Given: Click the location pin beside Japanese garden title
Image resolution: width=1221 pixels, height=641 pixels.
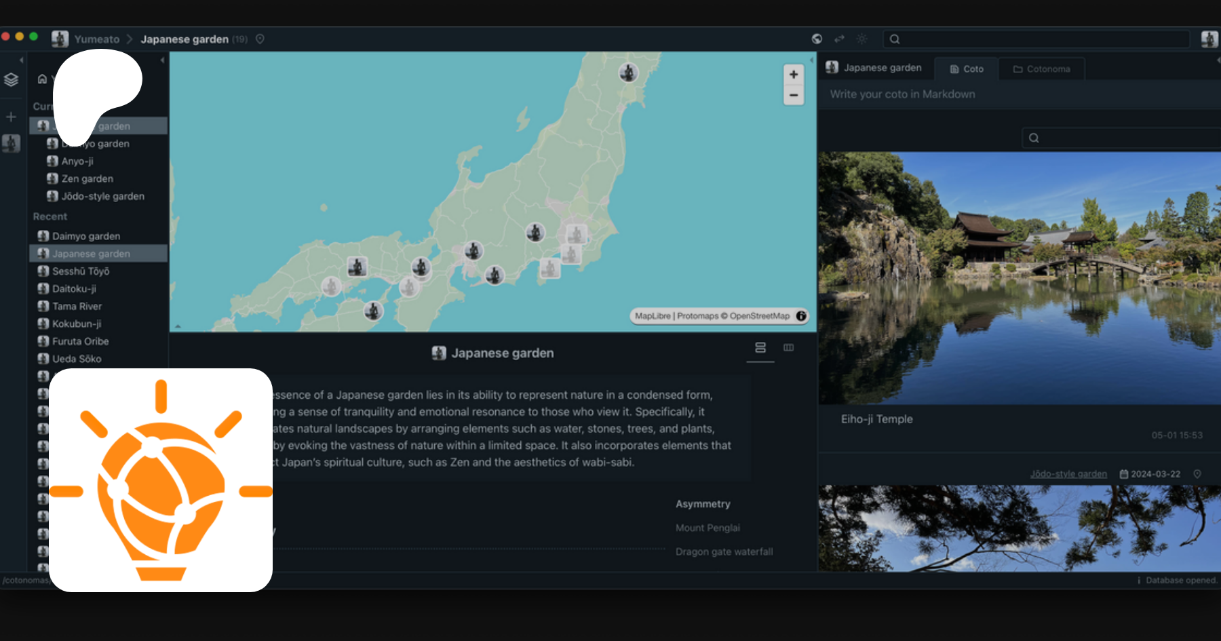Looking at the screenshot, I should (x=260, y=39).
